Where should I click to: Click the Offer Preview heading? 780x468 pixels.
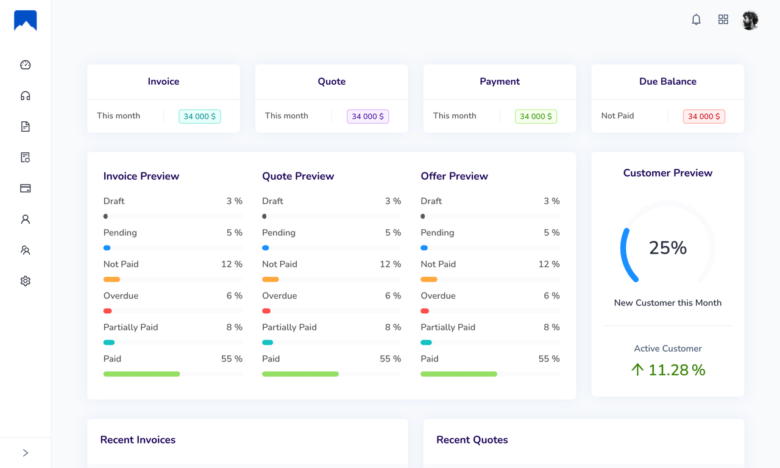point(455,176)
